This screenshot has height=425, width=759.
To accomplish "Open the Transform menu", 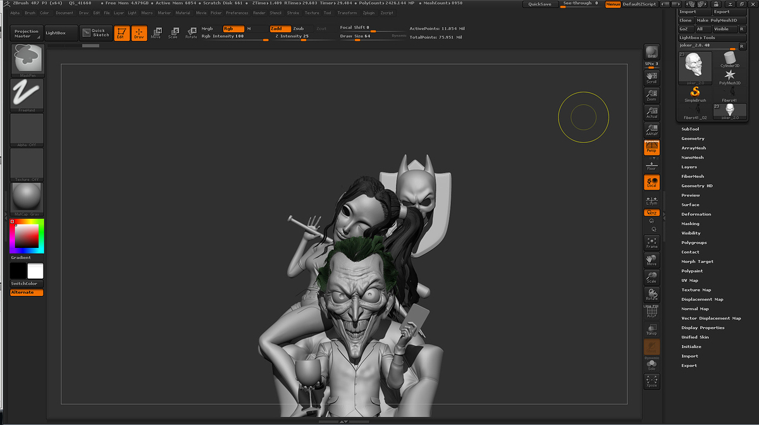I will tap(347, 13).
